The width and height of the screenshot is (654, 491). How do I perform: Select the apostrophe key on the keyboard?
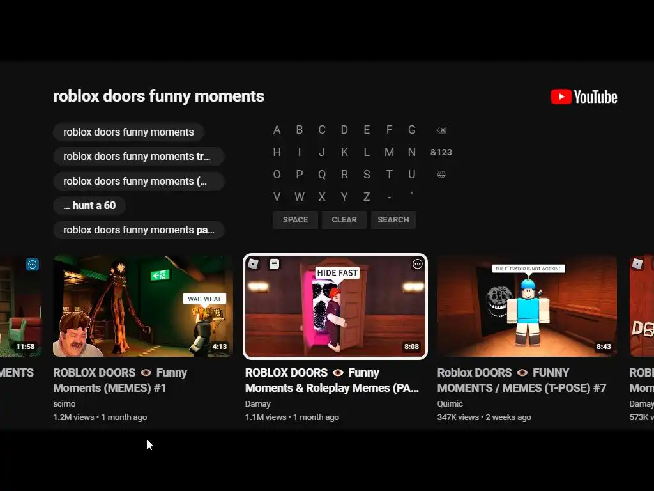[412, 194]
